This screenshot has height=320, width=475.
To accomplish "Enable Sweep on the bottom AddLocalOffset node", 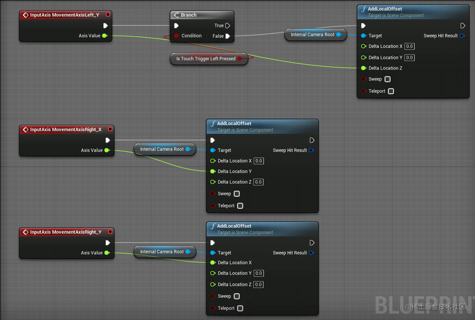I will click(237, 296).
